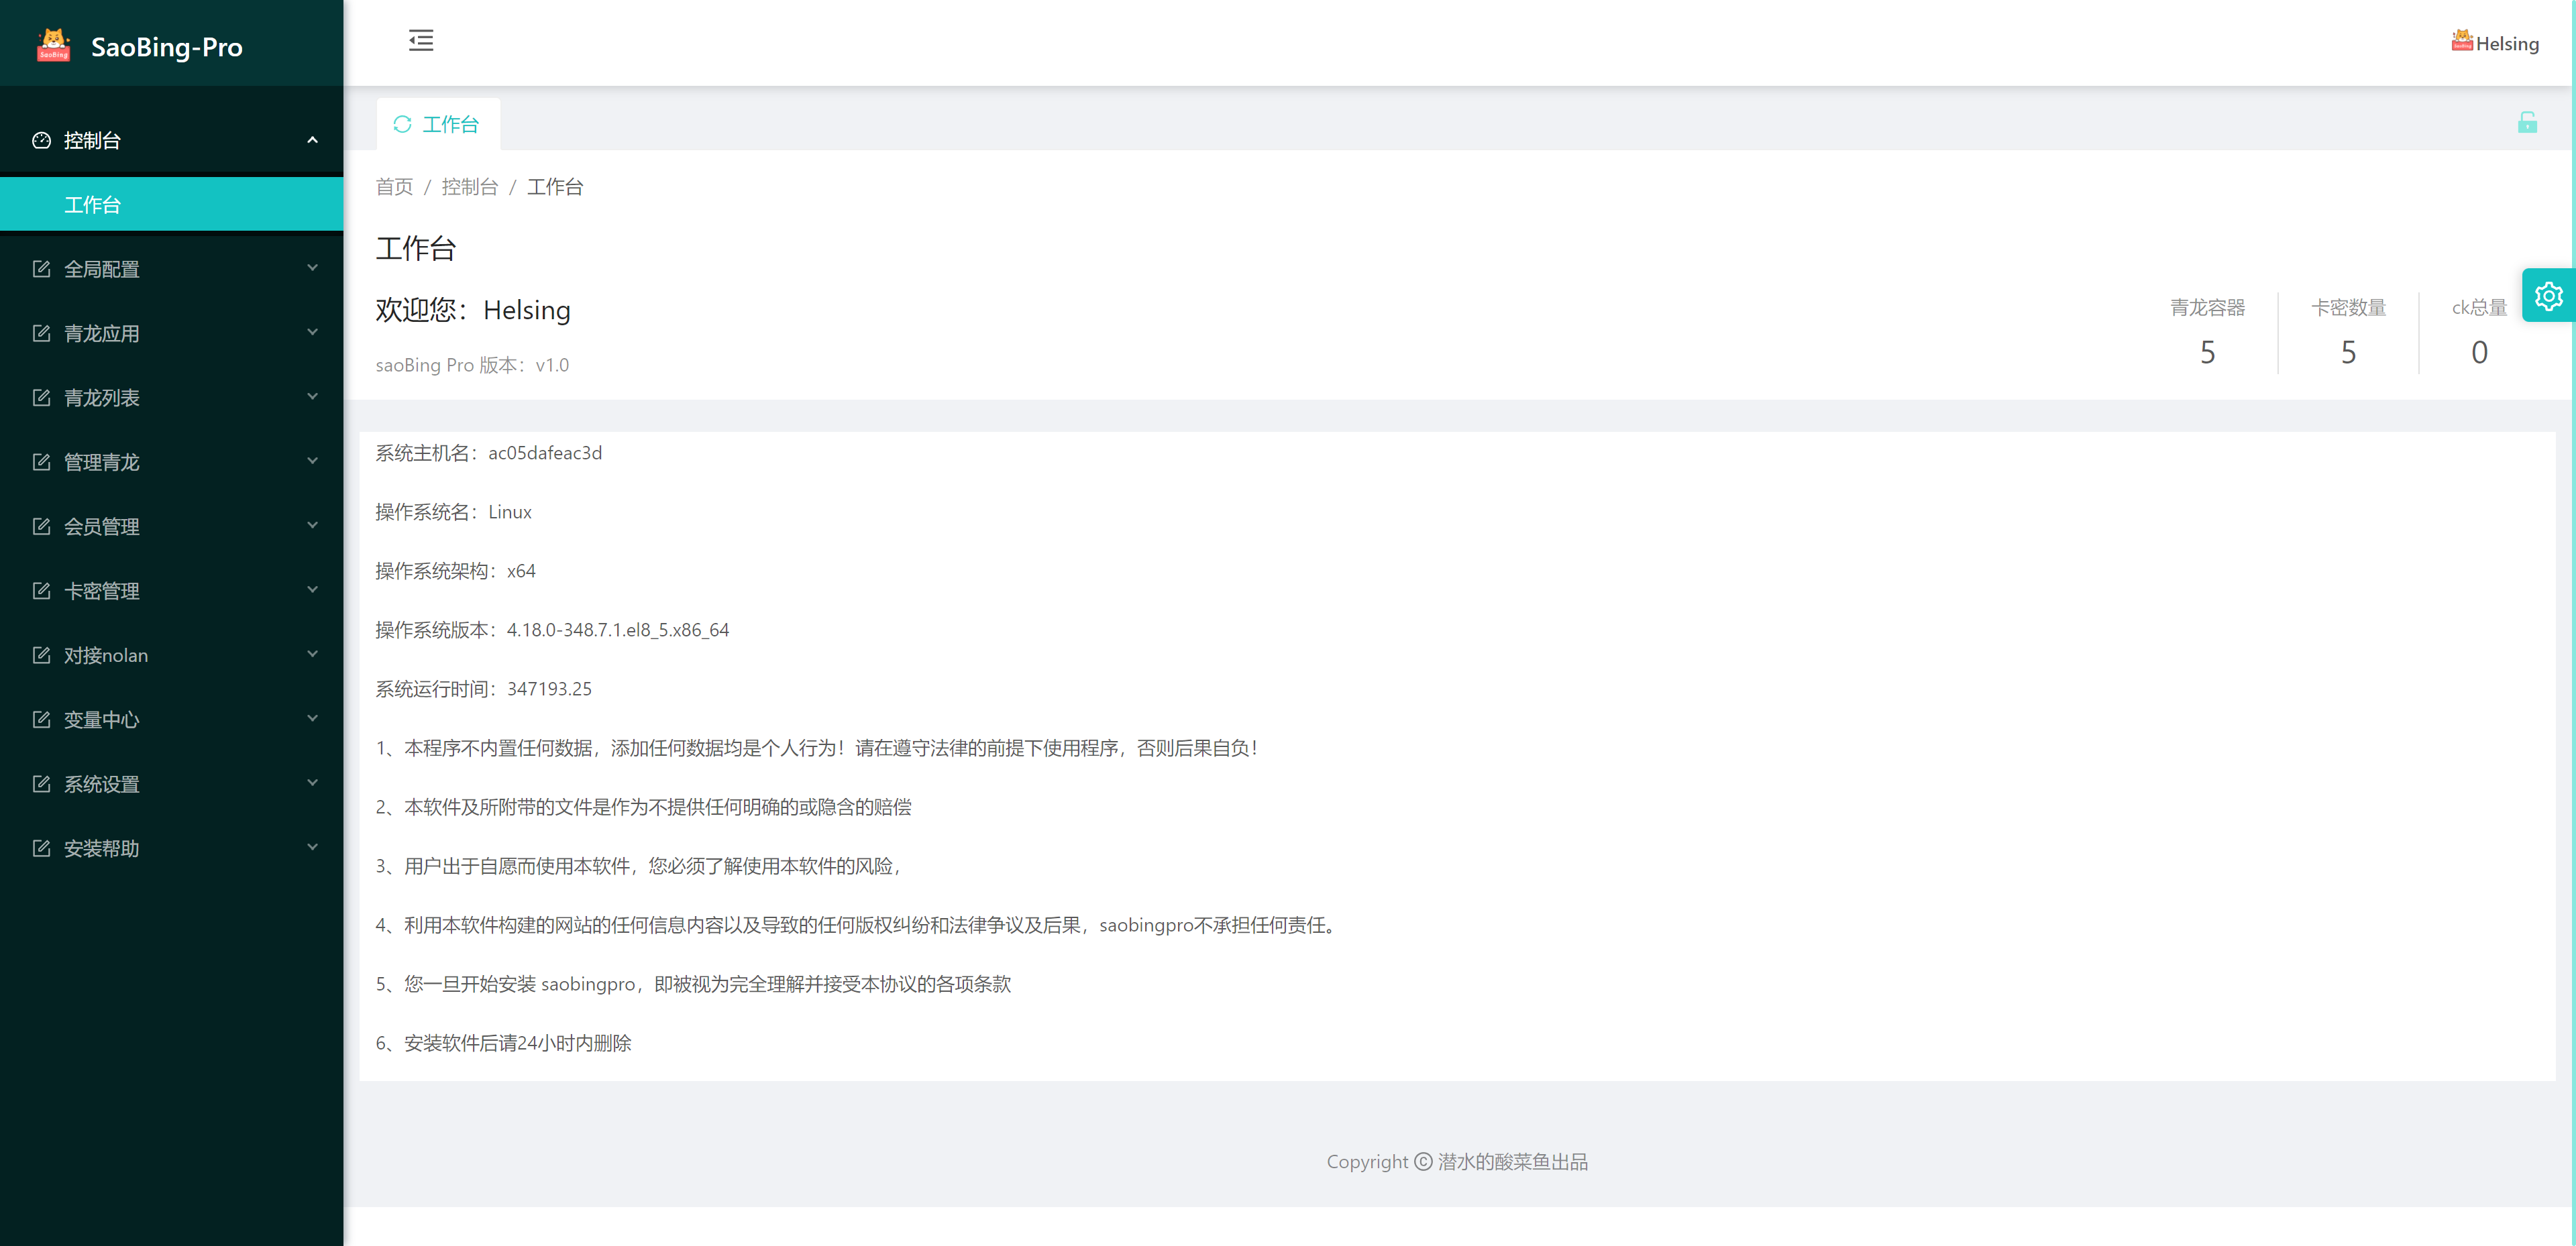The width and height of the screenshot is (2576, 1246).
Task: Collapse the sidebar using the top-left icon
Action: tap(421, 40)
